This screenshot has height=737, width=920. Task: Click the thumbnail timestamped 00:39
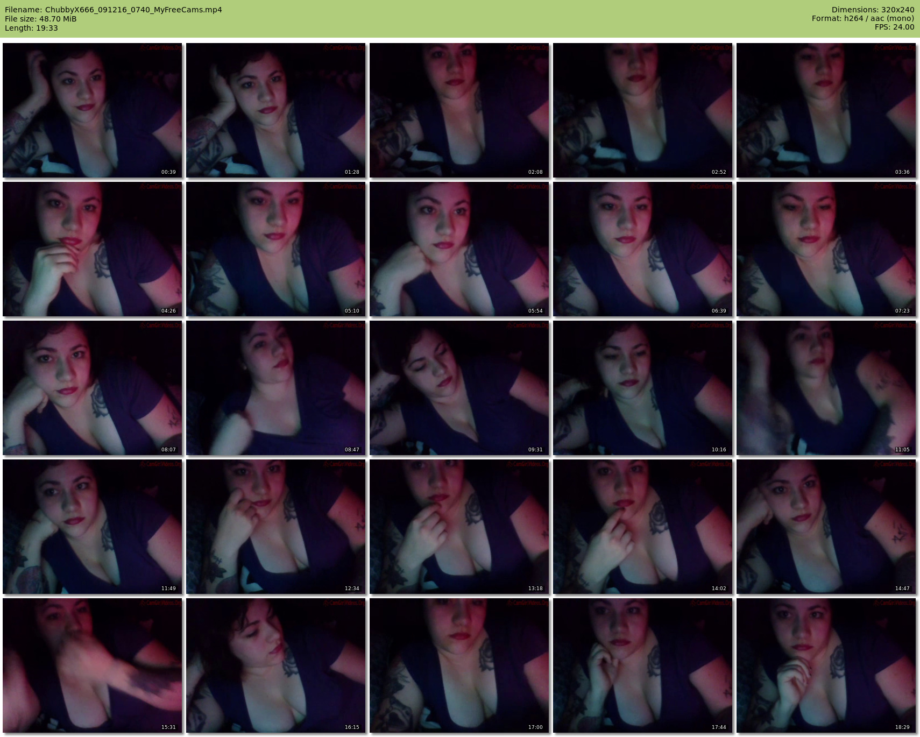[93, 110]
